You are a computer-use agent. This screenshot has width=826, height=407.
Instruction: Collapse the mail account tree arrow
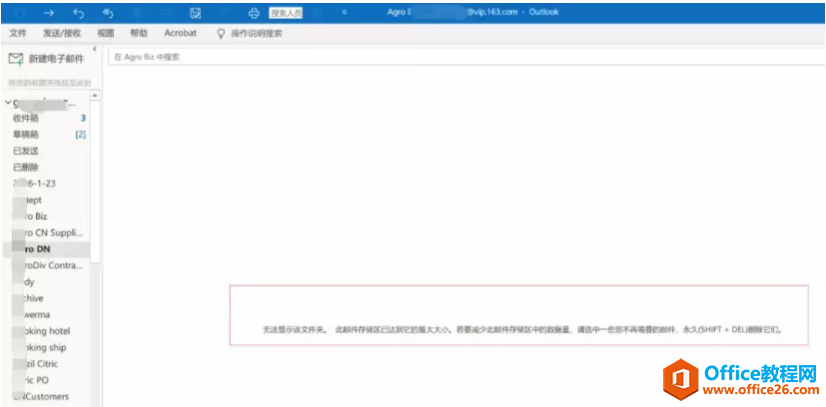pyautogui.click(x=8, y=103)
